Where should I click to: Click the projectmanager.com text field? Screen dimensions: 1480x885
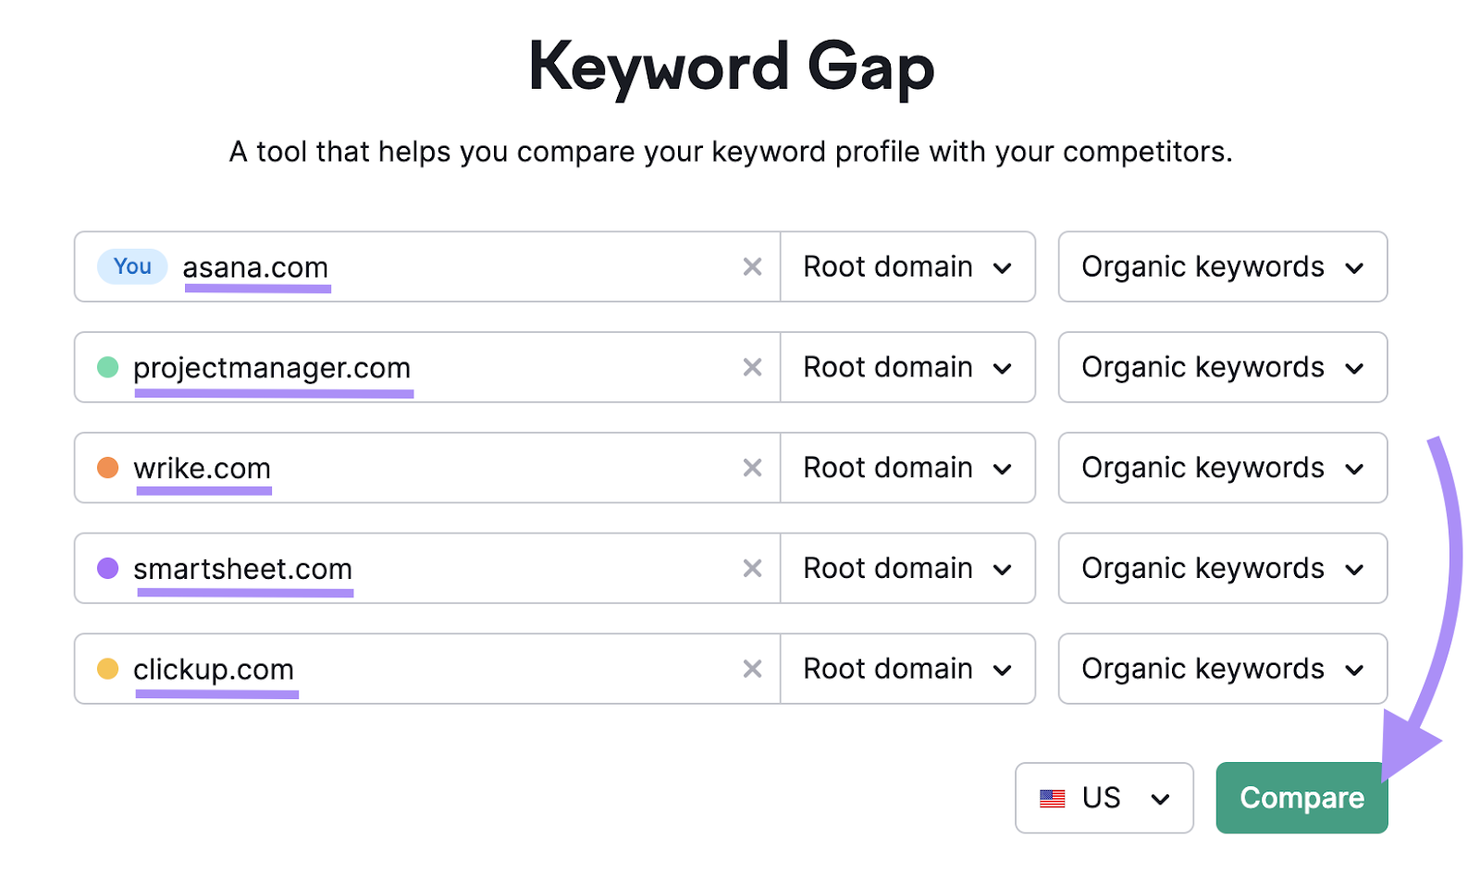[509, 367]
